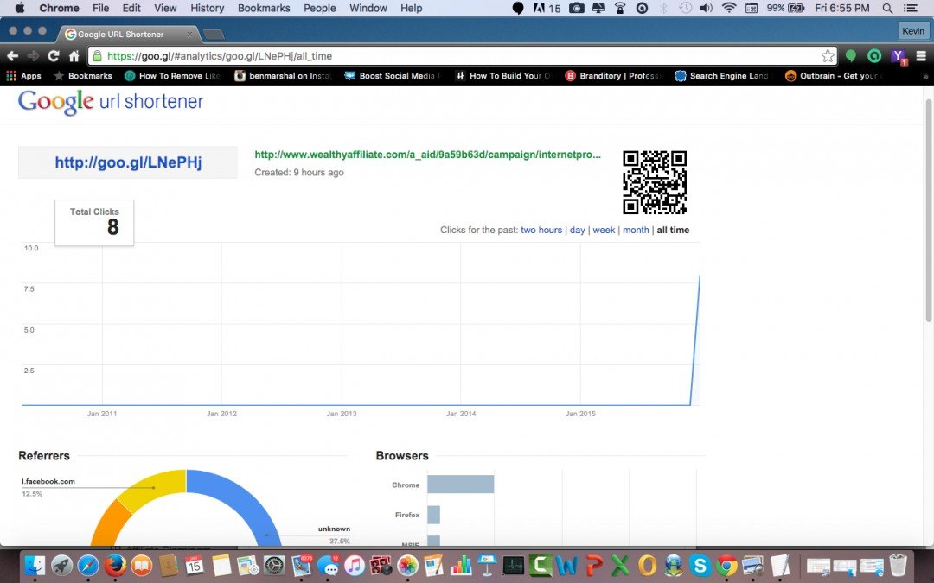Open the Edit menu
The image size is (934, 583).
coord(131,9)
